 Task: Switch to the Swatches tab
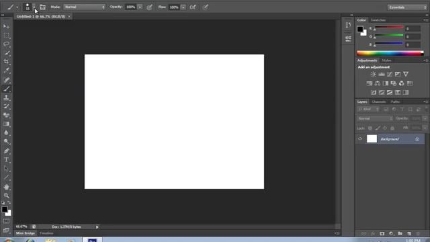coord(378,20)
